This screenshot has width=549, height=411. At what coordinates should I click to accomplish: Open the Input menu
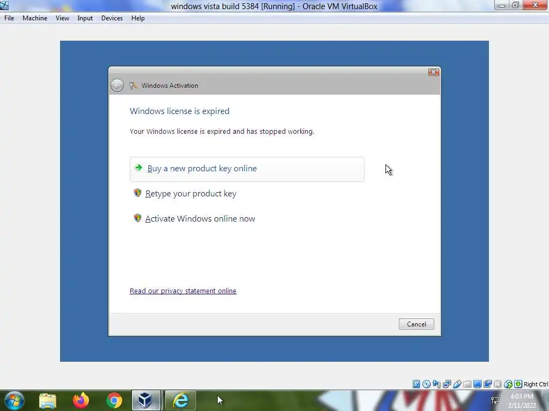(85, 18)
